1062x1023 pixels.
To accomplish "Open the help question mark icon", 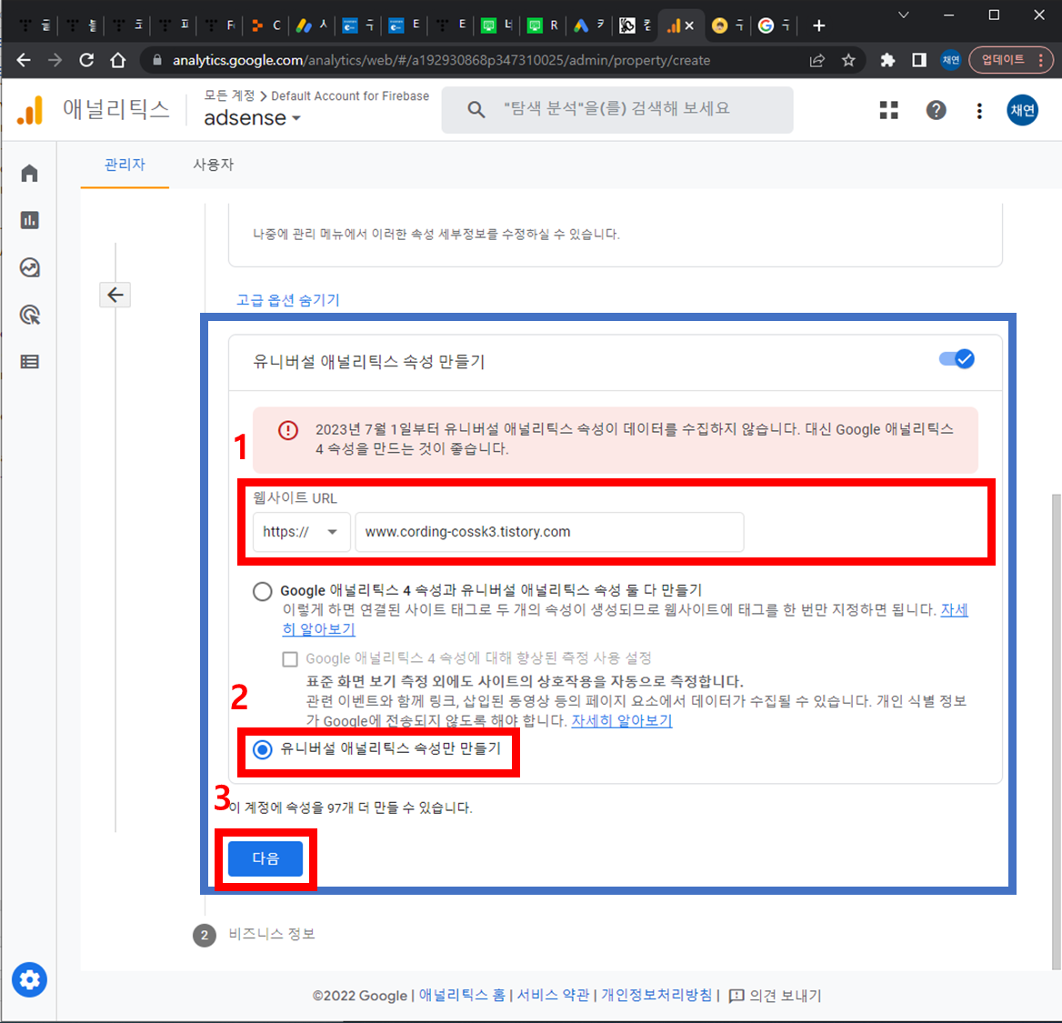I will tap(936, 110).
